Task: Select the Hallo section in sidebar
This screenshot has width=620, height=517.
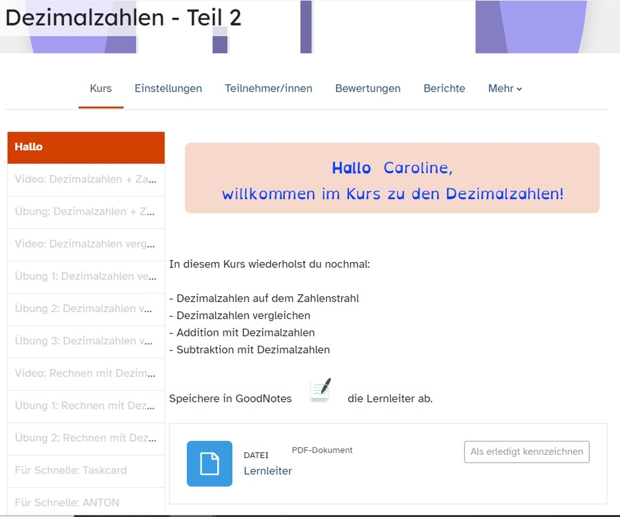Action: click(86, 147)
